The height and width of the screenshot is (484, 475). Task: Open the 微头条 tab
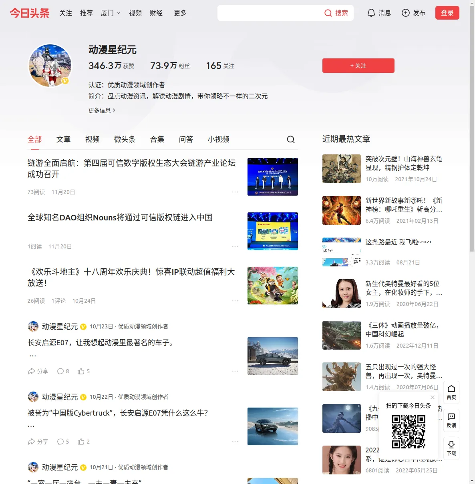[125, 139]
